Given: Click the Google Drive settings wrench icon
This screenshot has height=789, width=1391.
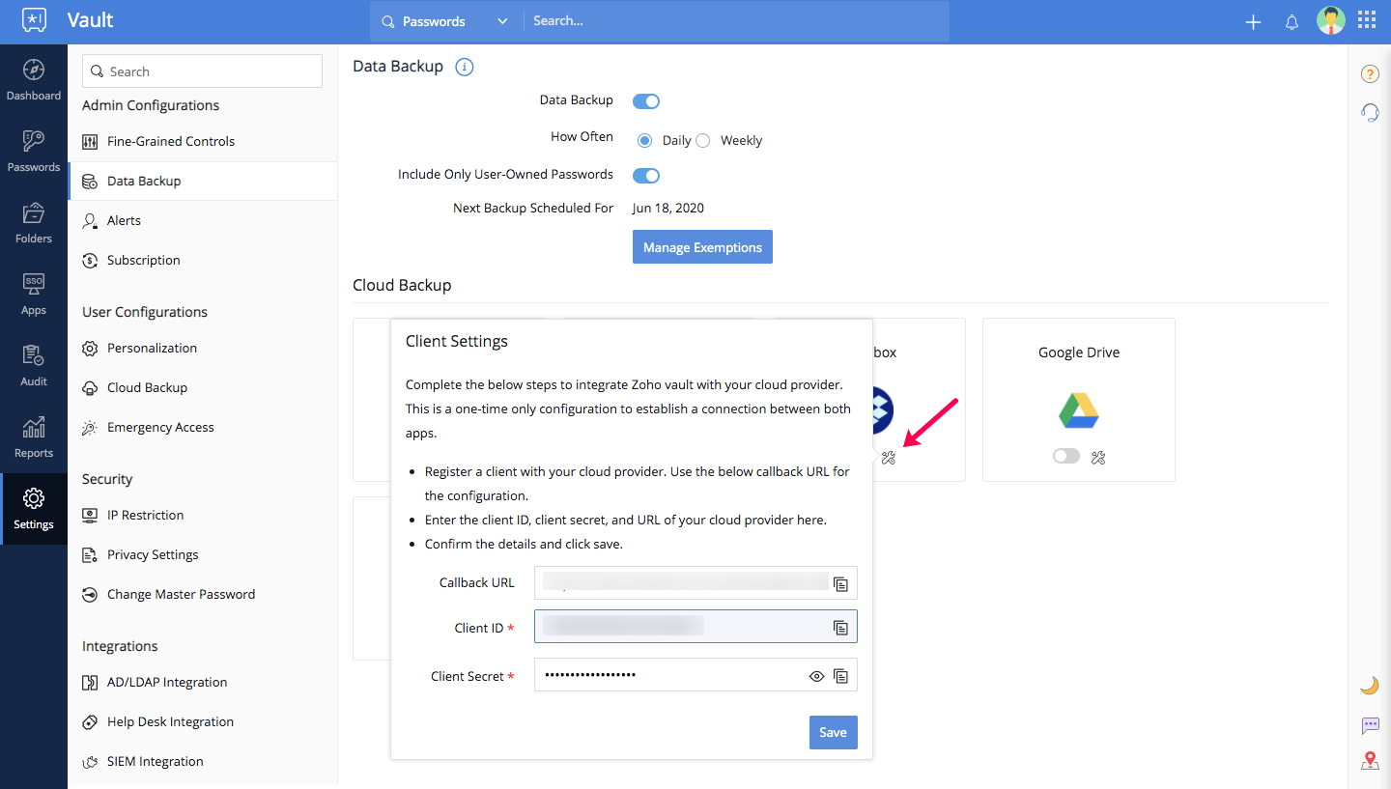Looking at the screenshot, I should (x=1097, y=457).
